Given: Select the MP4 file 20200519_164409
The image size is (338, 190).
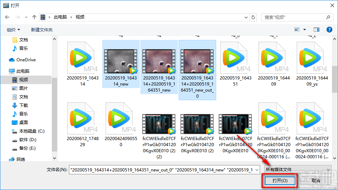Looking at the screenshot, I should tap(274, 64).
